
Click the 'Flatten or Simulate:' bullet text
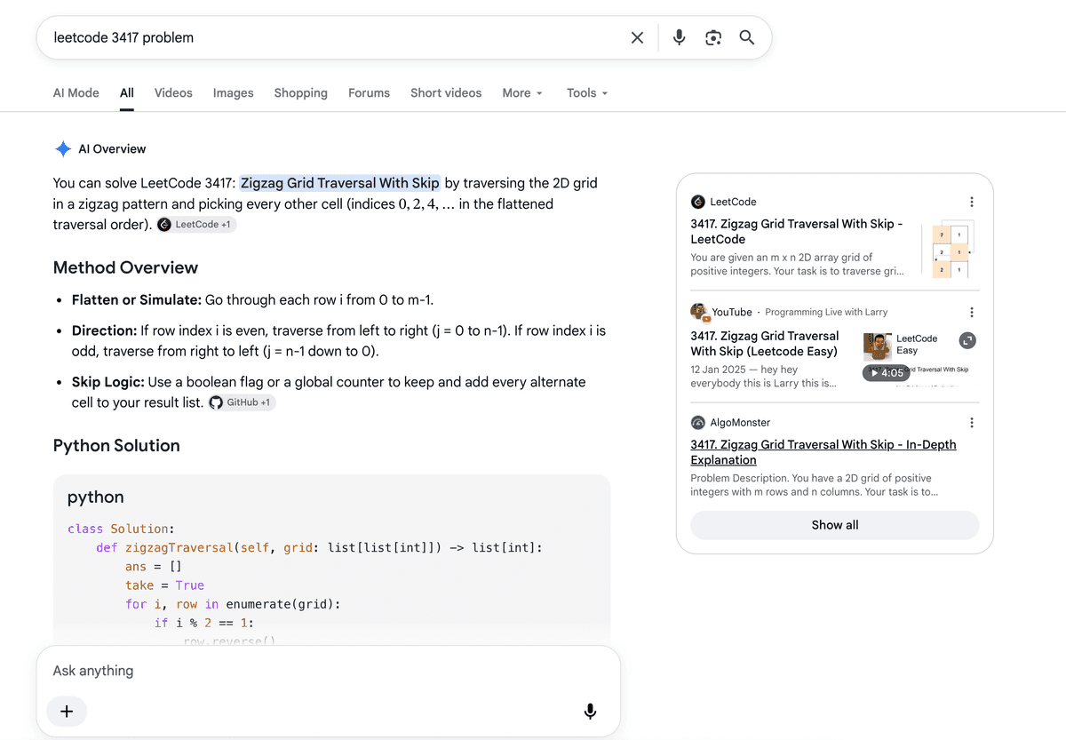pos(137,299)
